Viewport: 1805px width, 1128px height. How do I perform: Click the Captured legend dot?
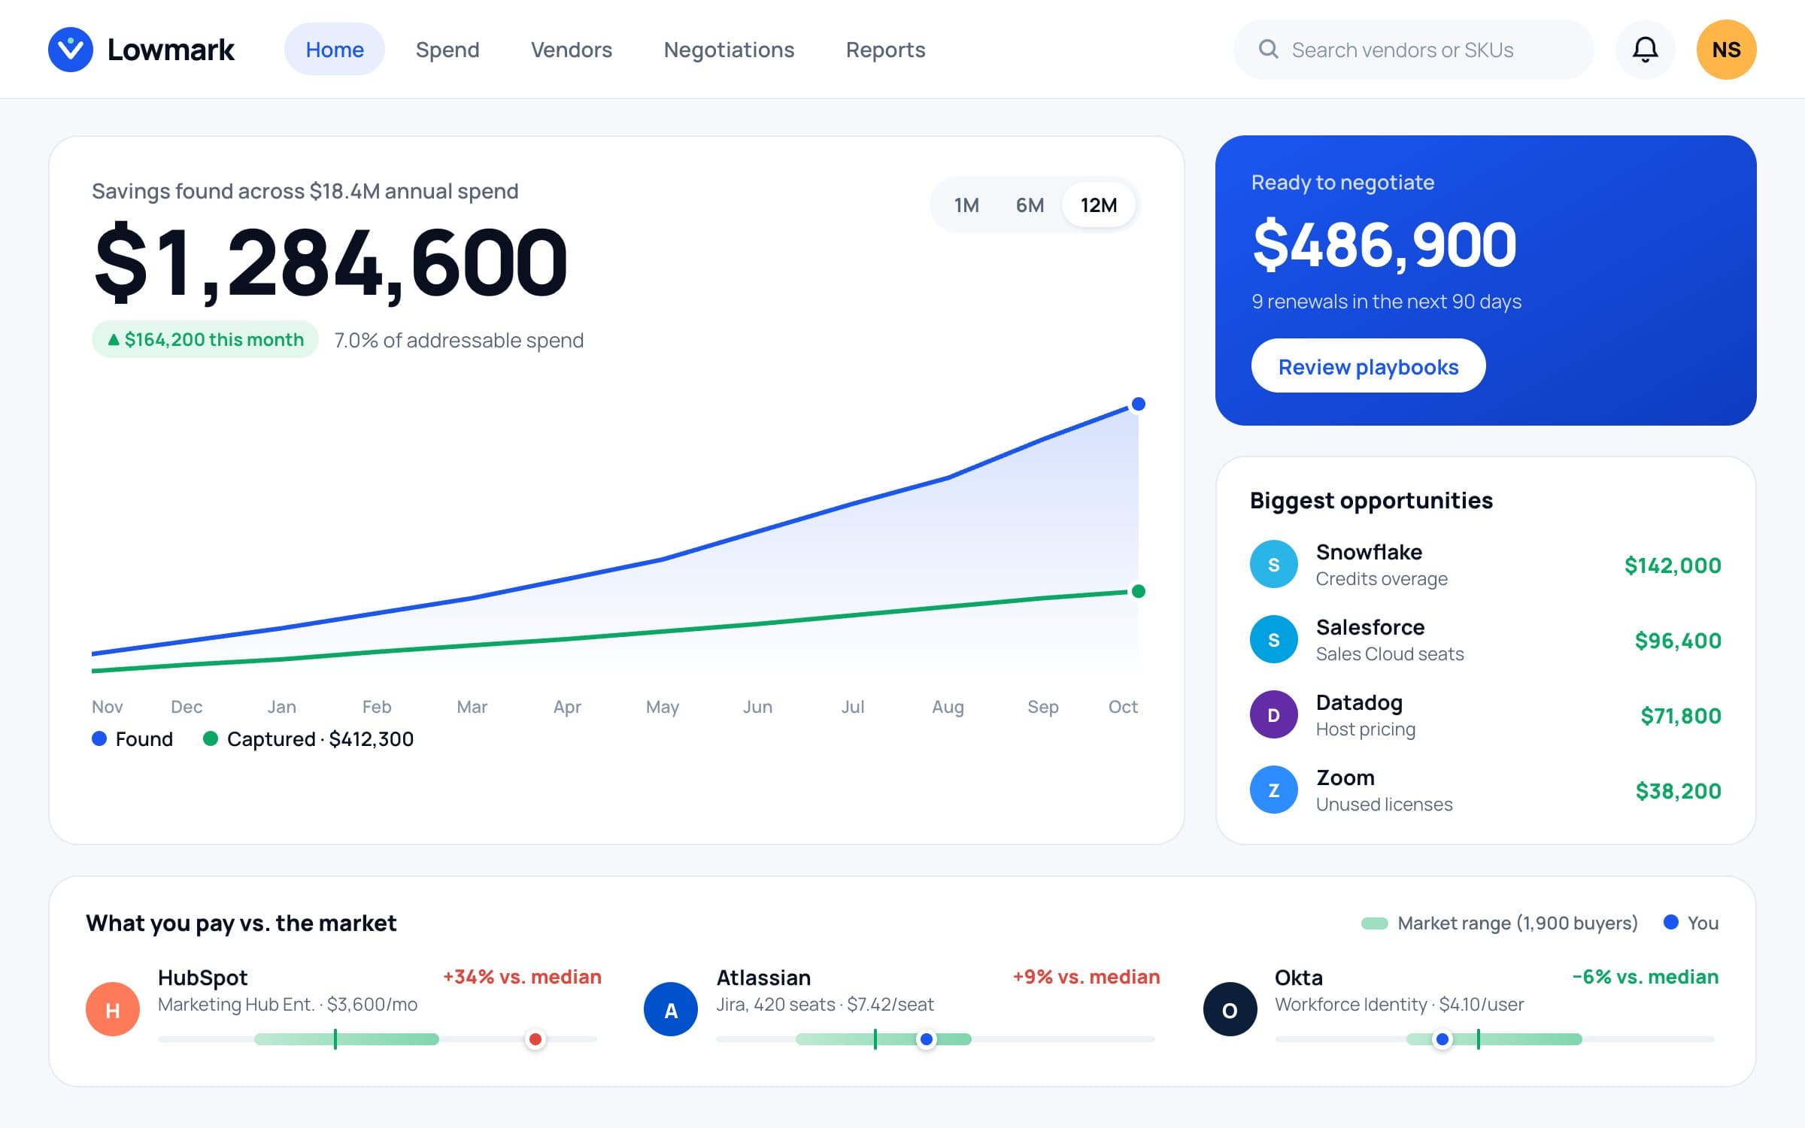click(x=211, y=738)
